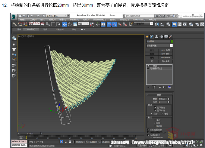
Task: Select the 面片 output radio button
Action: tap(155, 120)
